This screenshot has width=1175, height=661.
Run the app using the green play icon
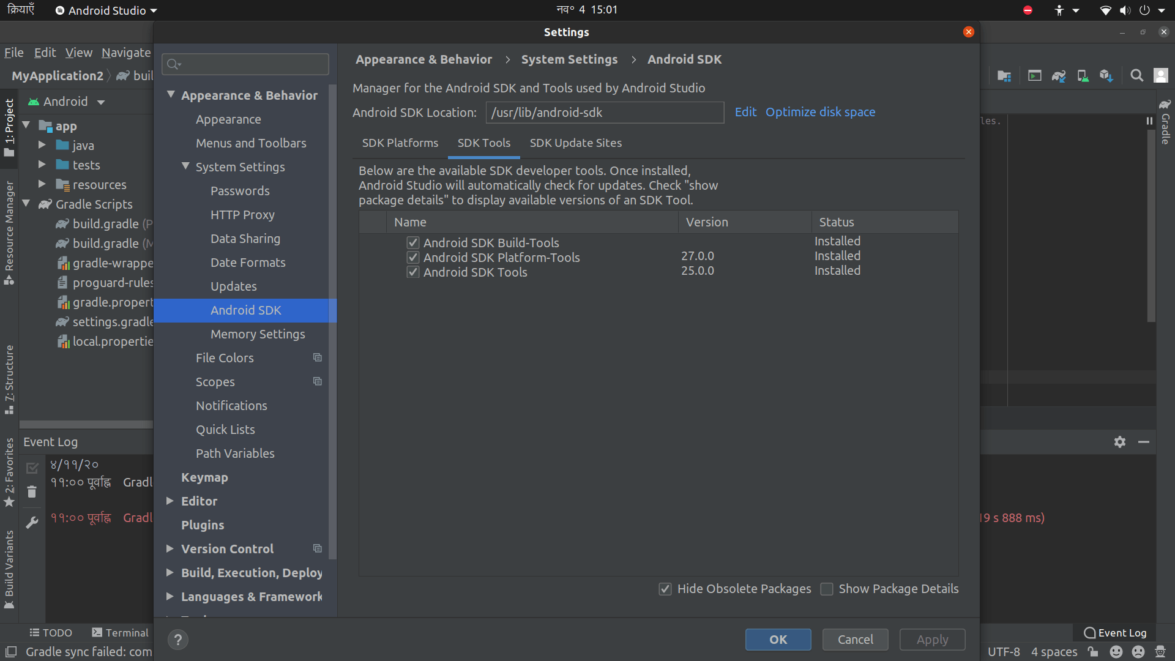click(1035, 76)
